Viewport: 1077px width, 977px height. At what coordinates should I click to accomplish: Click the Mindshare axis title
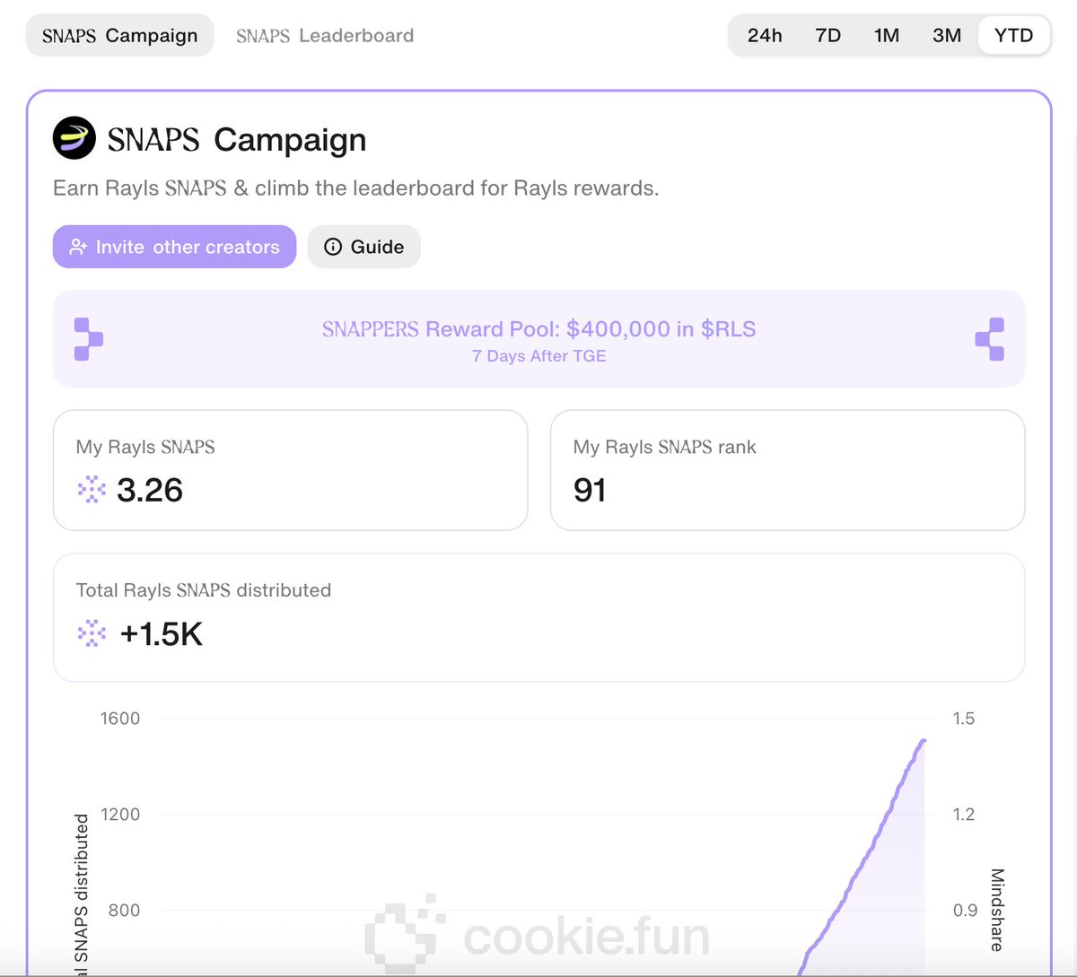coord(996,910)
